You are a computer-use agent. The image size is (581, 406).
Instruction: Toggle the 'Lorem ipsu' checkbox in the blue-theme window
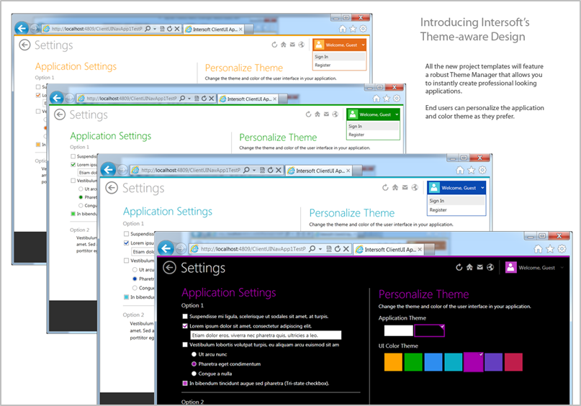pos(127,243)
